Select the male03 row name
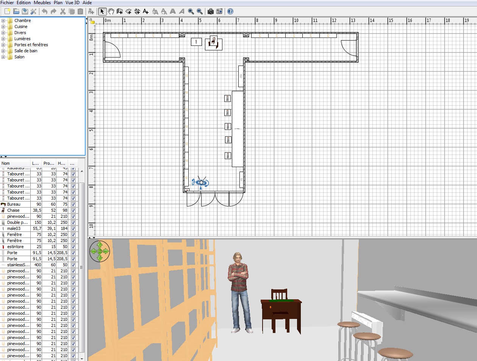The height and width of the screenshot is (361, 477). (x=14, y=228)
